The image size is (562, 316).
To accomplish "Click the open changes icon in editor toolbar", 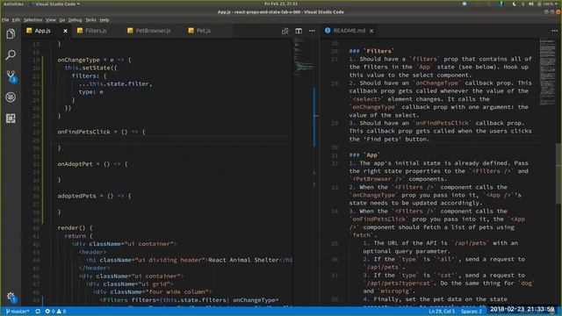I will 285,31.
